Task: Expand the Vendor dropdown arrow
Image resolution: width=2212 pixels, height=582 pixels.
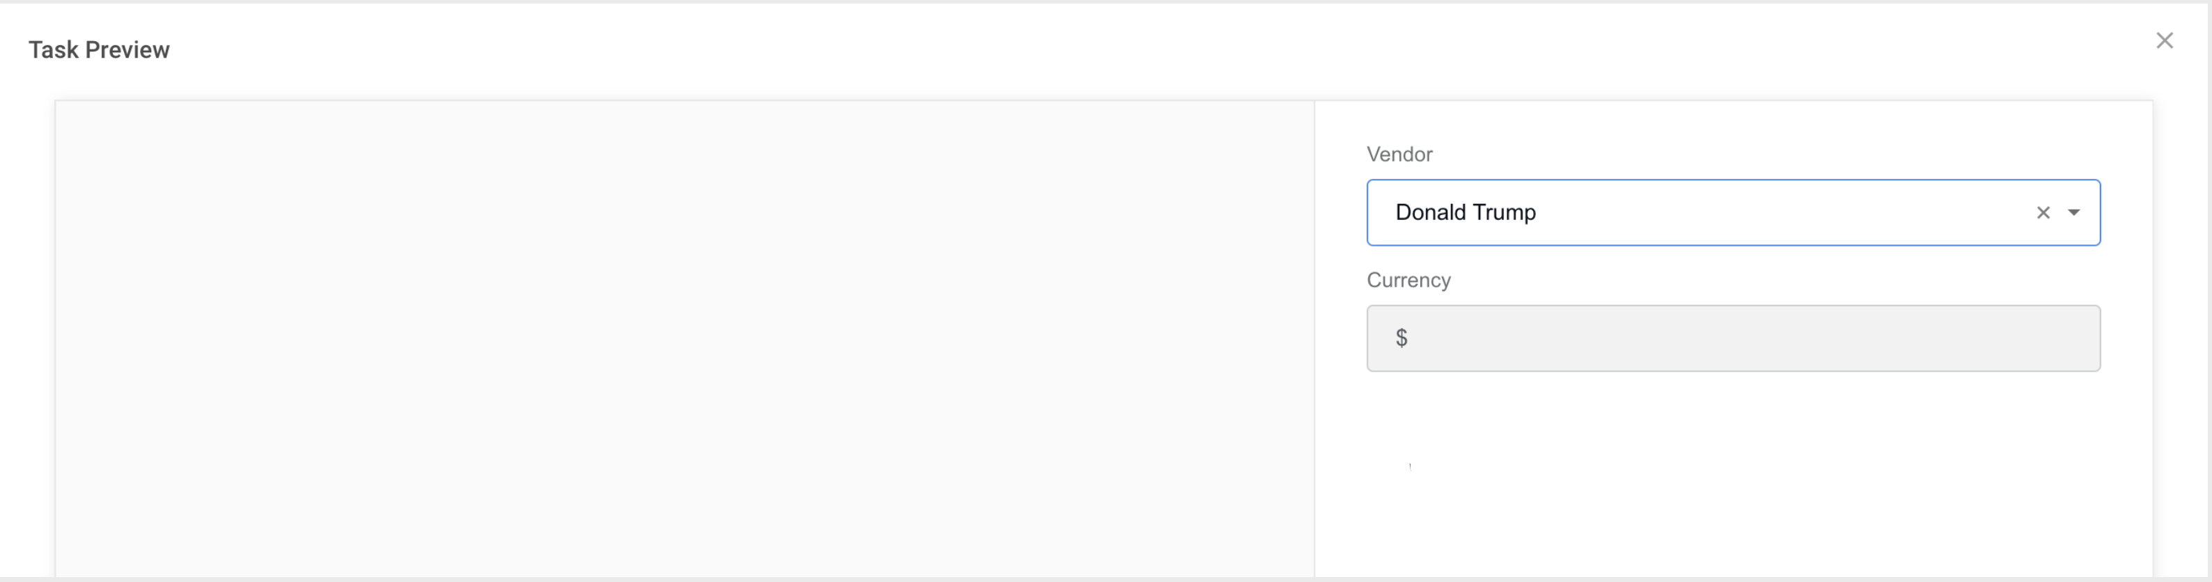Action: click(x=2074, y=213)
